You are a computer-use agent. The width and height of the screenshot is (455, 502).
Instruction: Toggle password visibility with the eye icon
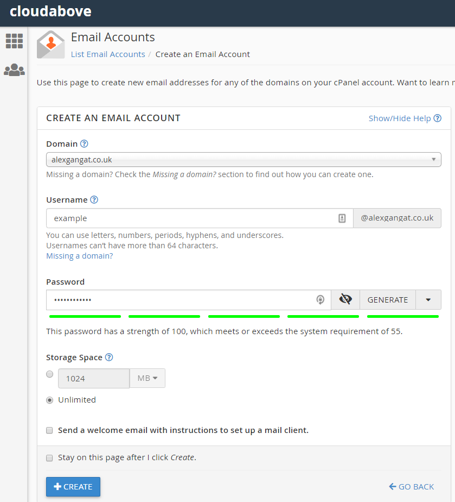(x=345, y=299)
